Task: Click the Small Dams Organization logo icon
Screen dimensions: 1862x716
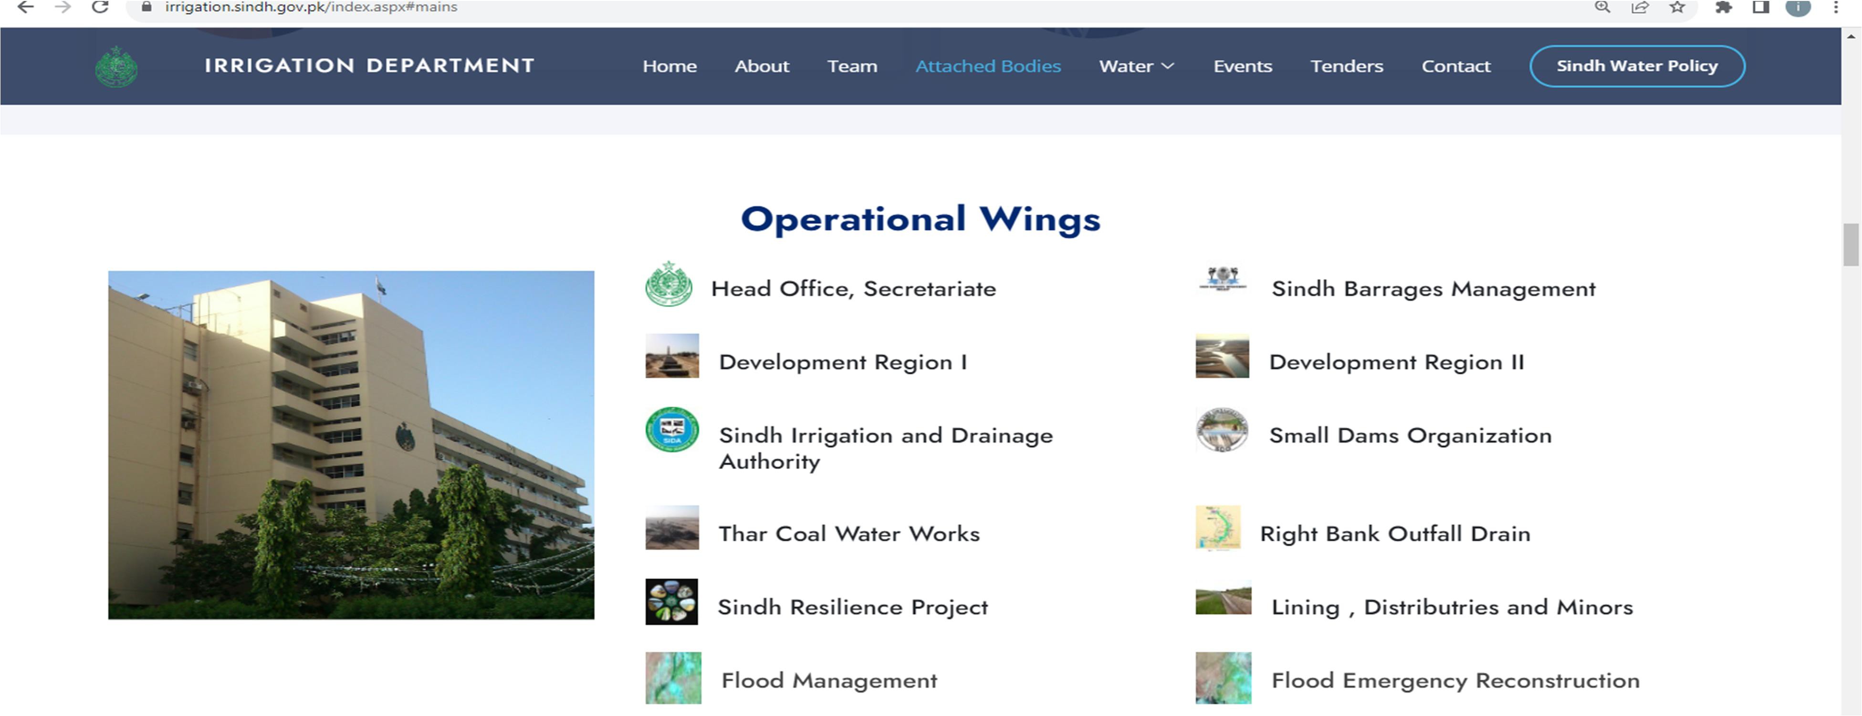Action: (1222, 430)
